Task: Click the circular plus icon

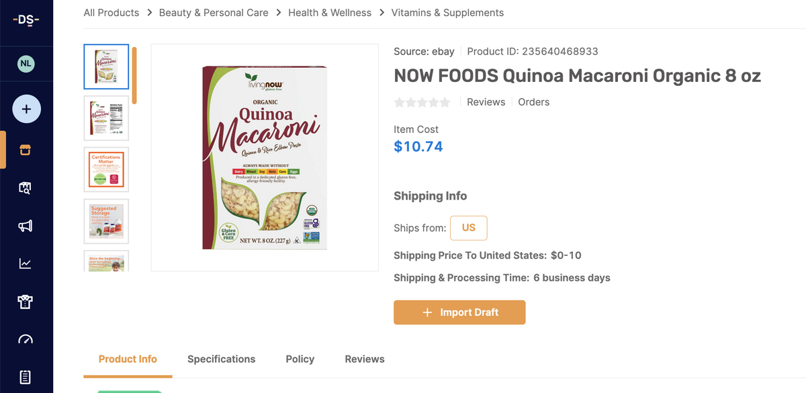Action: pyautogui.click(x=26, y=108)
